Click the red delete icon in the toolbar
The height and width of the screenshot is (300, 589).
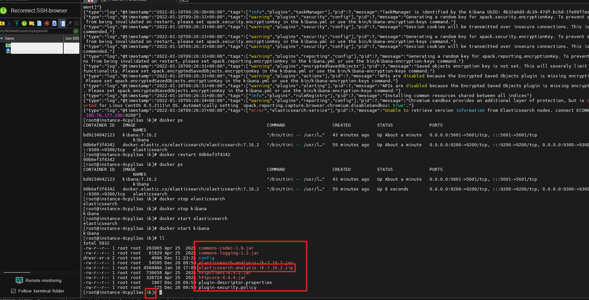(47, 23)
